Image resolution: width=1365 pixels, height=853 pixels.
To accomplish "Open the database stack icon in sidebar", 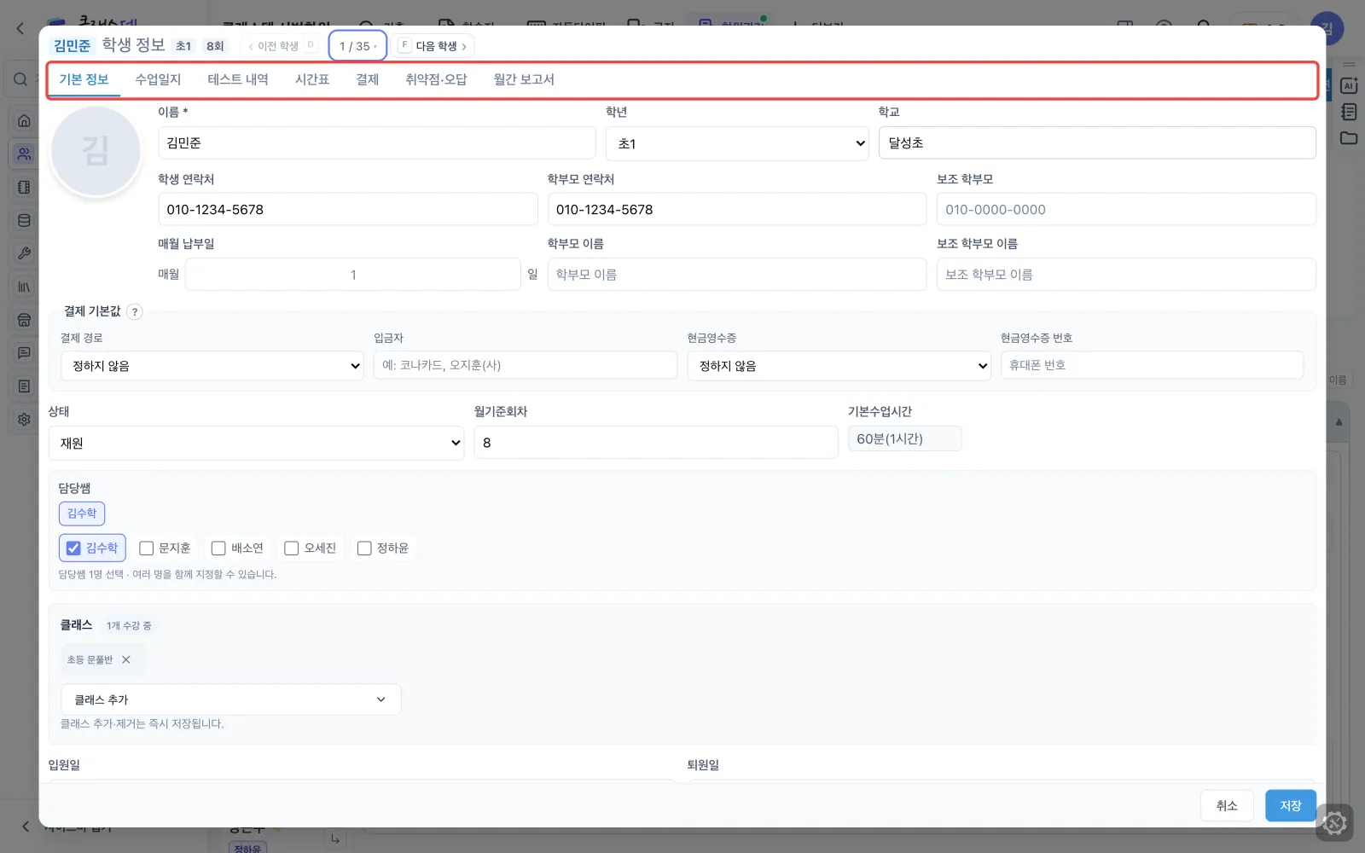I will tap(24, 220).
